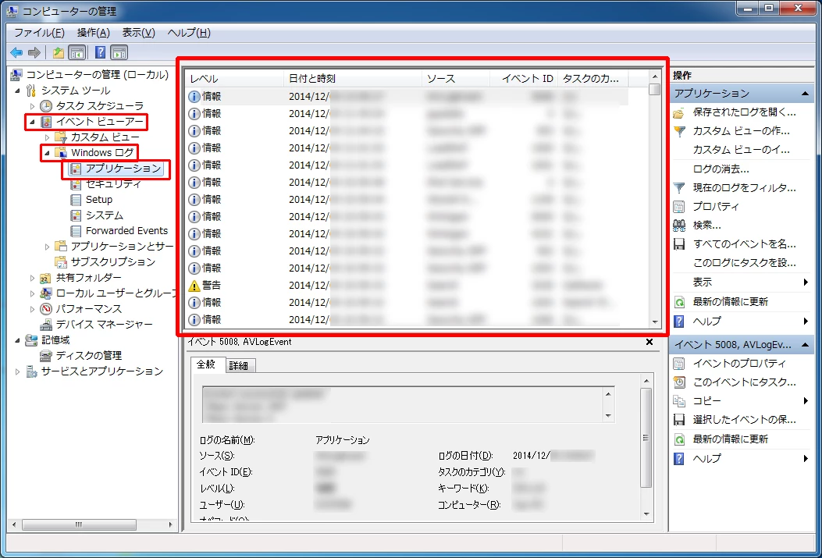Close the event 5008 preview pane
The width and height of the screenshot is (822, 558).
(x=649, y=342)
